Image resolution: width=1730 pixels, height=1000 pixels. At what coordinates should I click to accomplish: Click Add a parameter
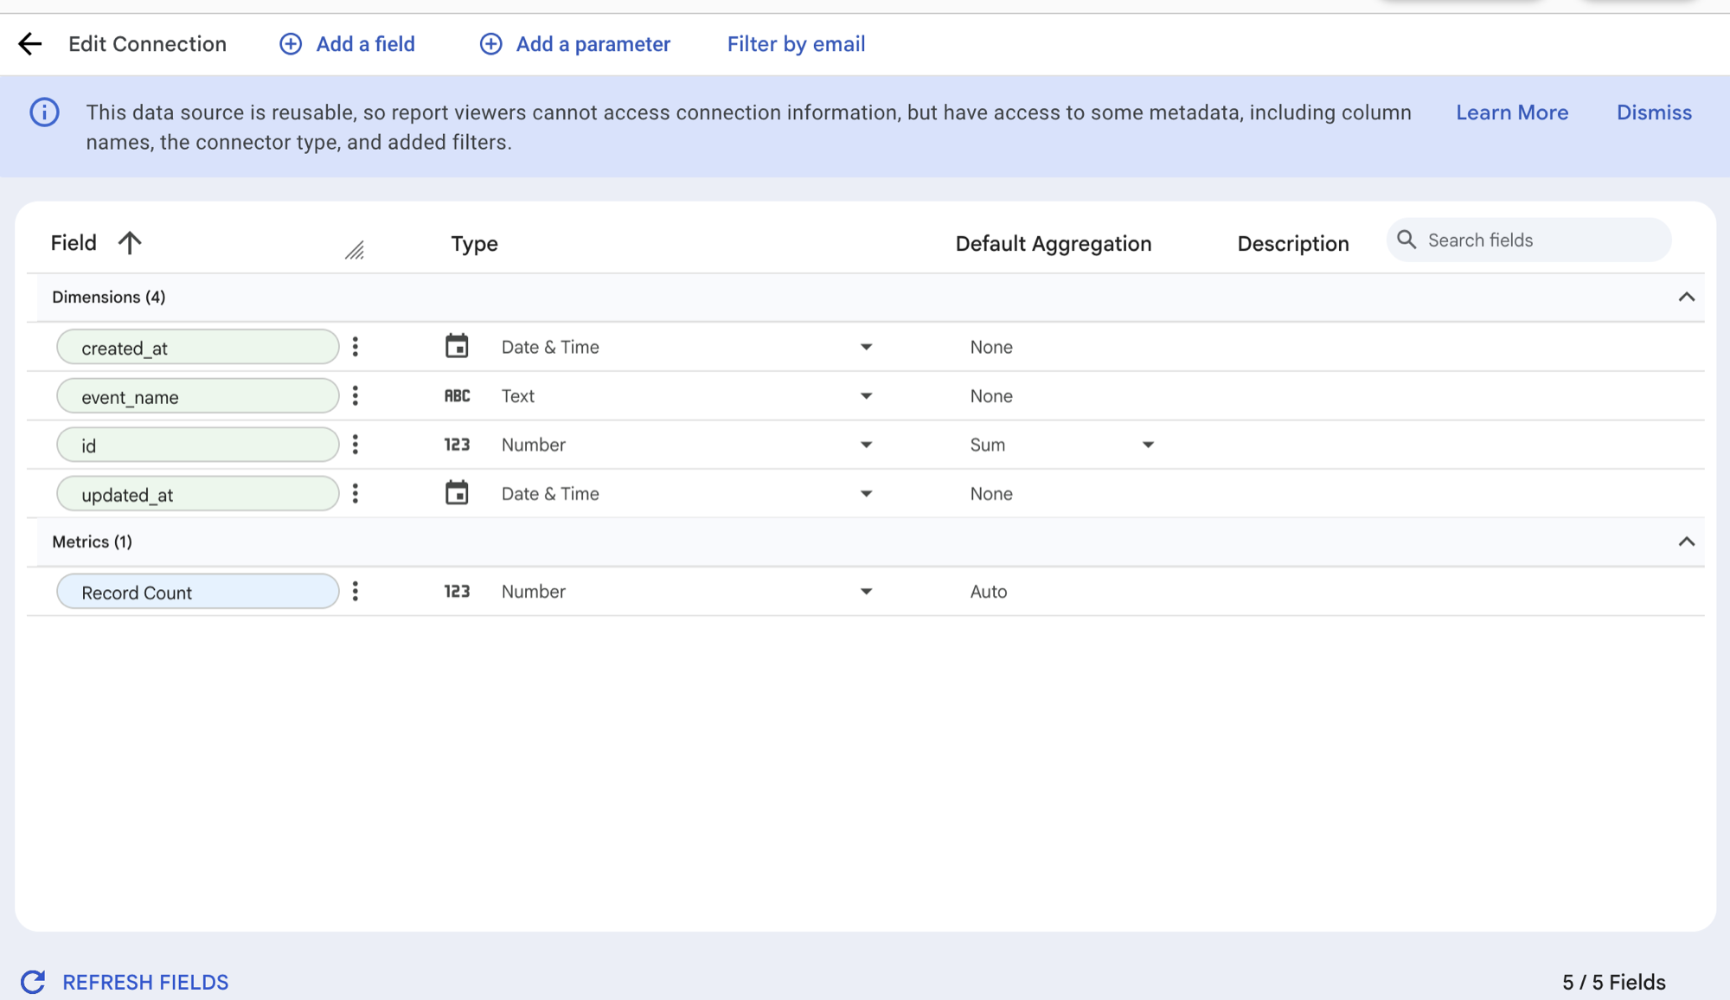coord(575,44)
